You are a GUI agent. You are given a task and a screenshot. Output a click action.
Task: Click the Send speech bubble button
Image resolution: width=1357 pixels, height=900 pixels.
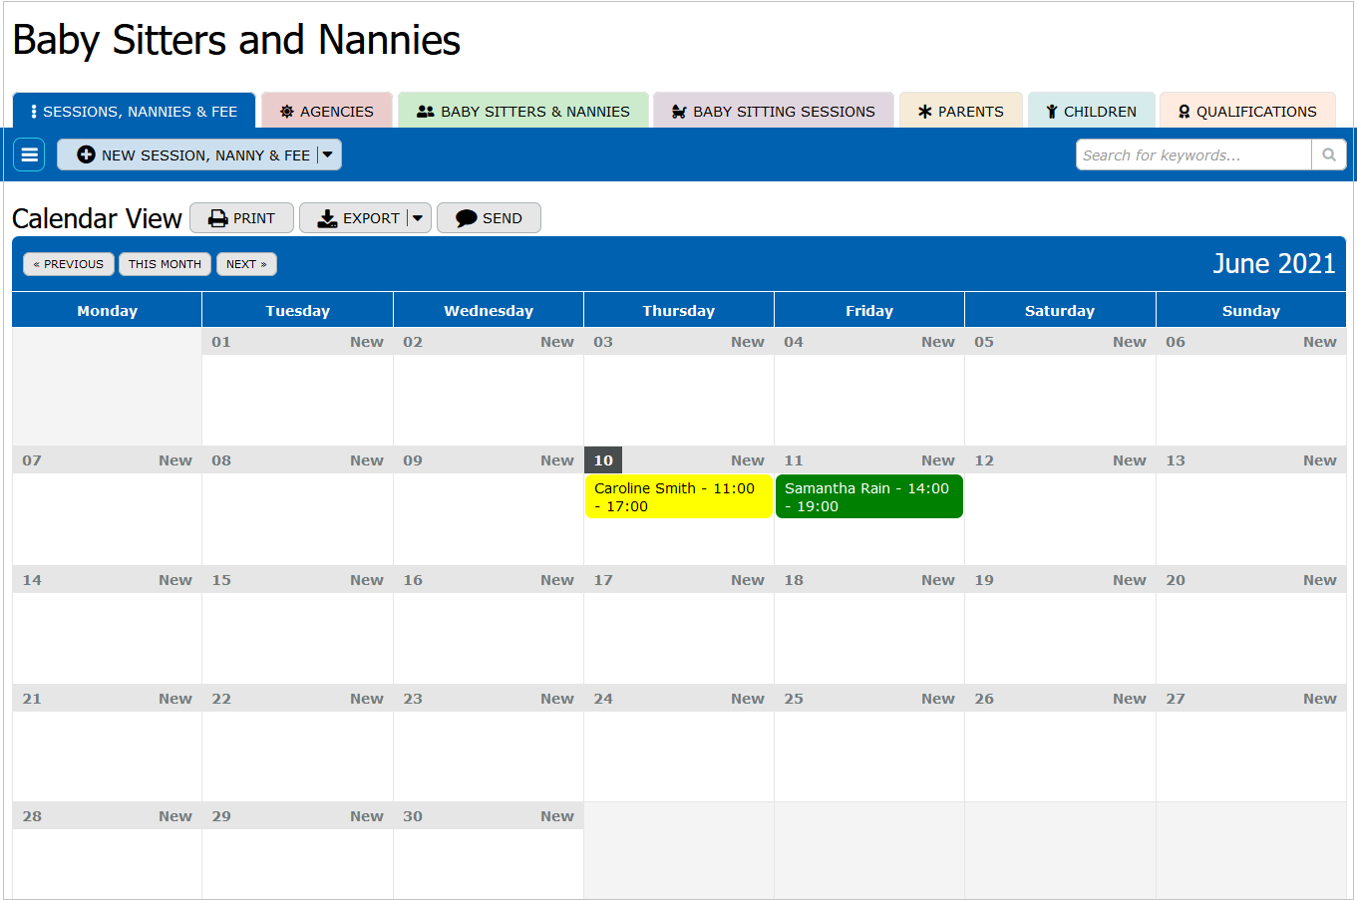tap(489, 218)
